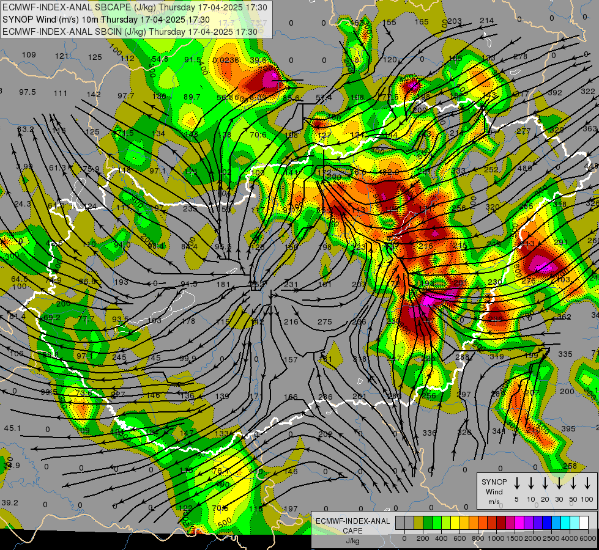Click the '231' grid value on map

click(291, 284)
